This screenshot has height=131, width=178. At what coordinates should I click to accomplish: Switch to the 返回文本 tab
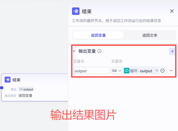pyautogui.click(x=150, y=35)
